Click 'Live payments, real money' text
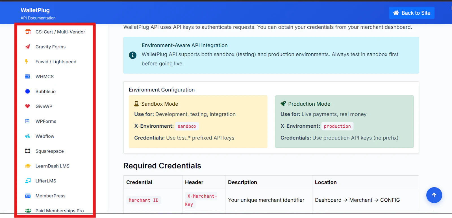The height and width of the screenshot is (218, 452). [x=334, y=114]
